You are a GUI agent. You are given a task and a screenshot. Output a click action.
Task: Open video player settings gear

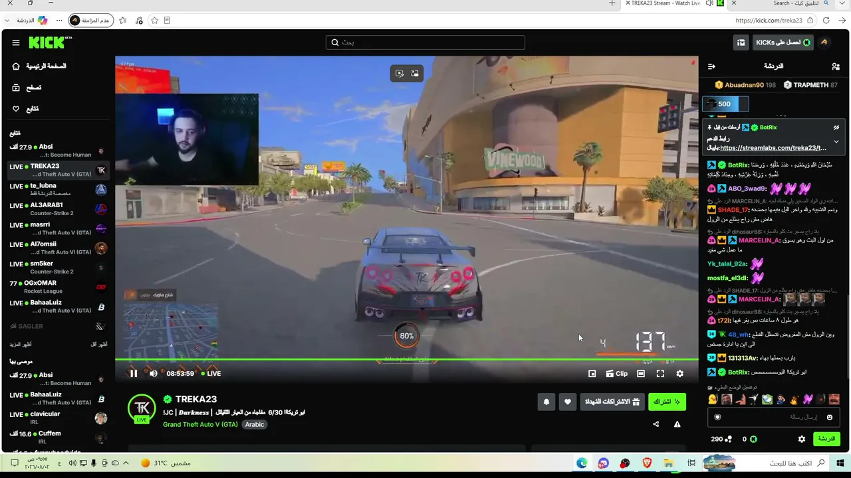[x=679, y=374]
